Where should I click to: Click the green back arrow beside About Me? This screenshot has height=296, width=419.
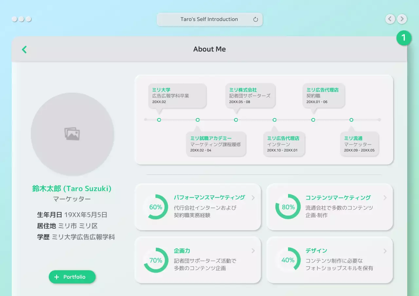click(x=24, y=49)
